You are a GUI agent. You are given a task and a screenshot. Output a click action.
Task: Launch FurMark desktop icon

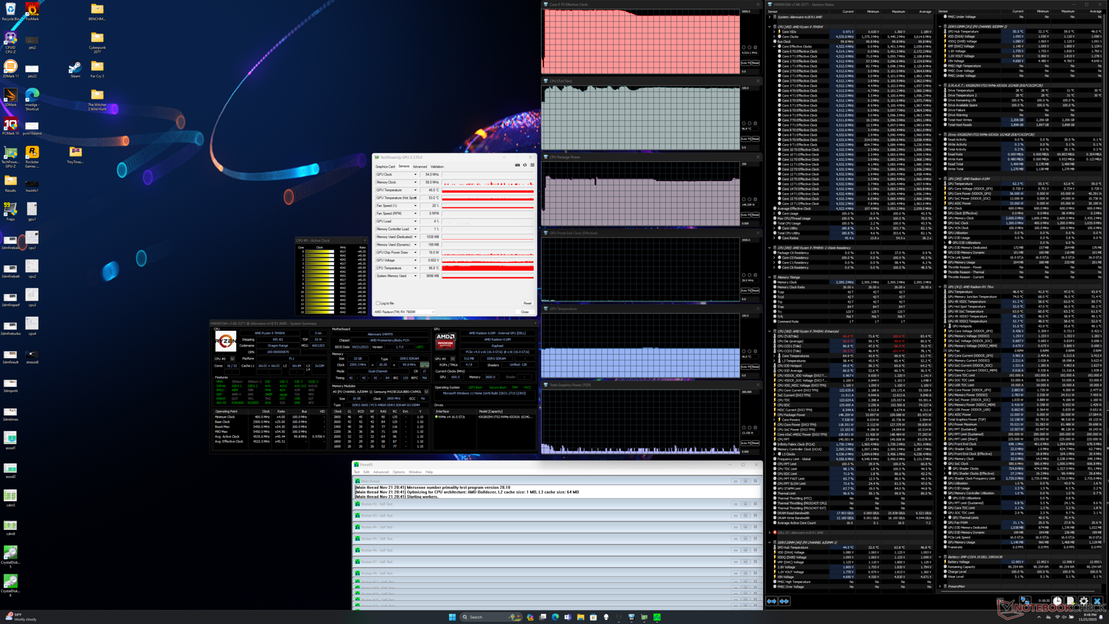[32, 10]
